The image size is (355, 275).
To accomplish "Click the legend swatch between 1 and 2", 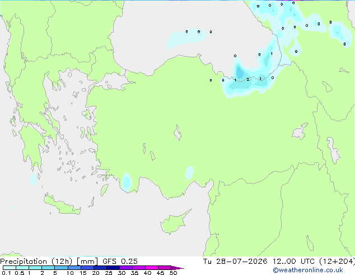I will tap(35, 268).
